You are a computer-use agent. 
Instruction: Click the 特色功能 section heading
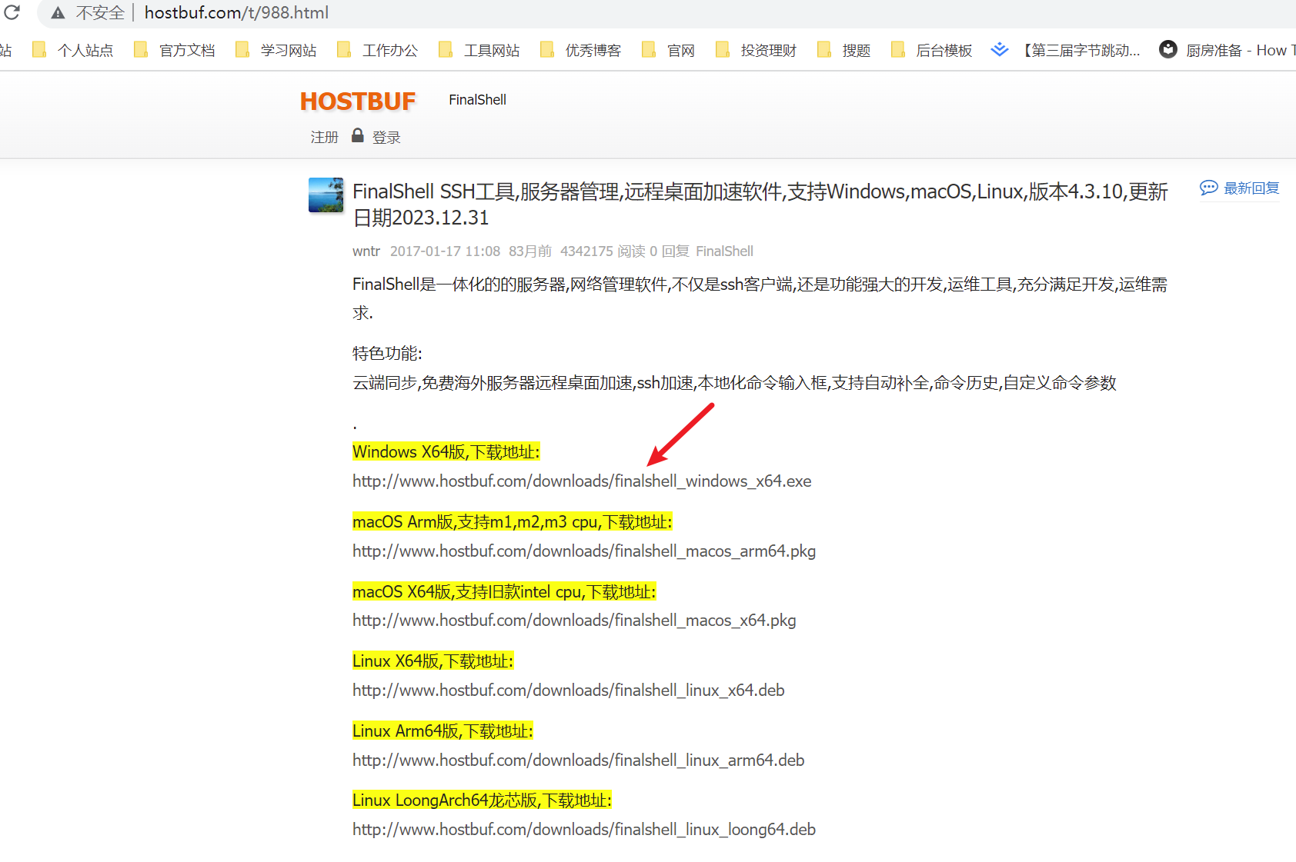pos(387,354)
